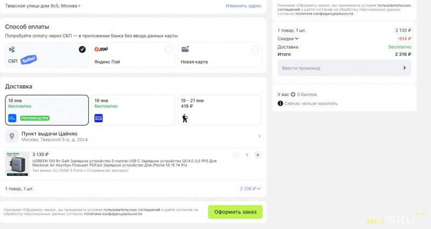Open pickup point Цайняо selection chevron
The width and height of the screenshot is (431, 229).
point(259,137)
